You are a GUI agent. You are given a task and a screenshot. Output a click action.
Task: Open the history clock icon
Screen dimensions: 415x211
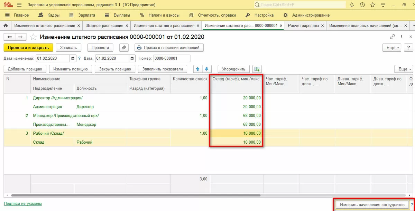(362, 5)
